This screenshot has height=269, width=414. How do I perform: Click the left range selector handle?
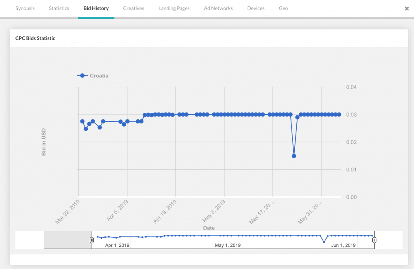(92, 240)
